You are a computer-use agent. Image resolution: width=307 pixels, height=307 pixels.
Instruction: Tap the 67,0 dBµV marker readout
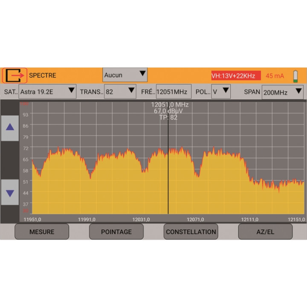(169, 111)
